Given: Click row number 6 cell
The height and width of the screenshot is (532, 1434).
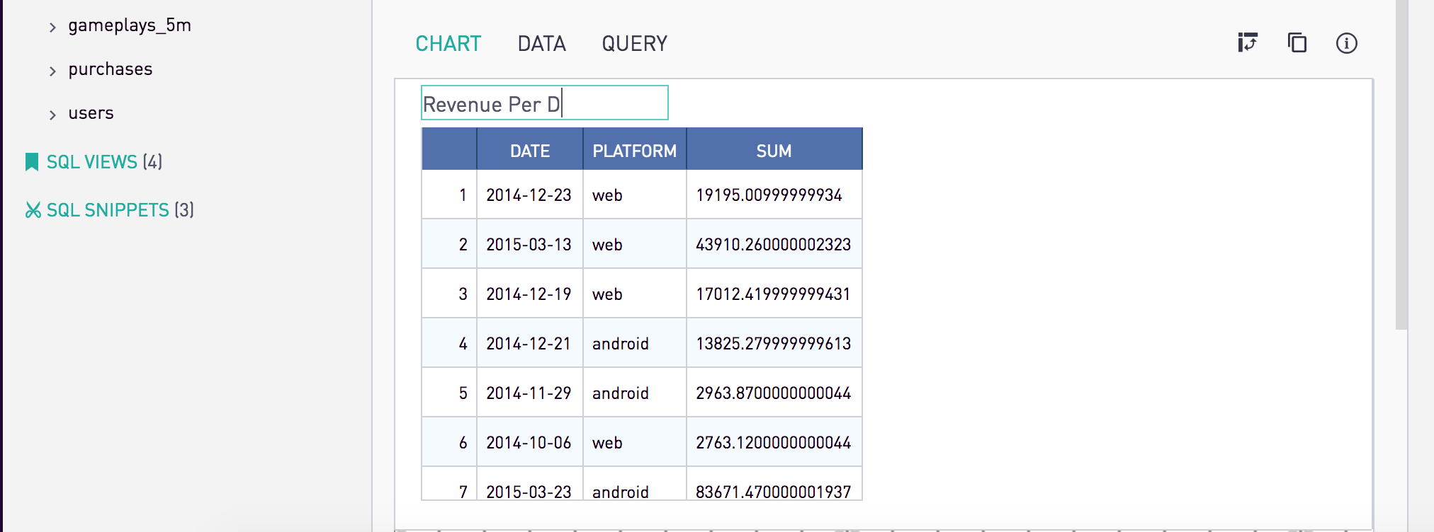Looking at the screenshot, I should click(x=449, y=442).
